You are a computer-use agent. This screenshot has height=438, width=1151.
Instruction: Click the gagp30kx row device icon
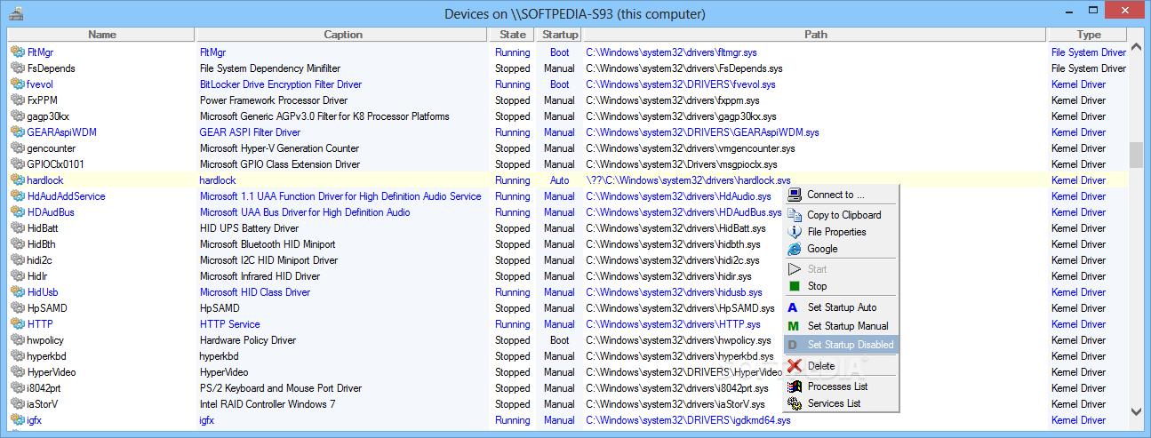(17, 116)
